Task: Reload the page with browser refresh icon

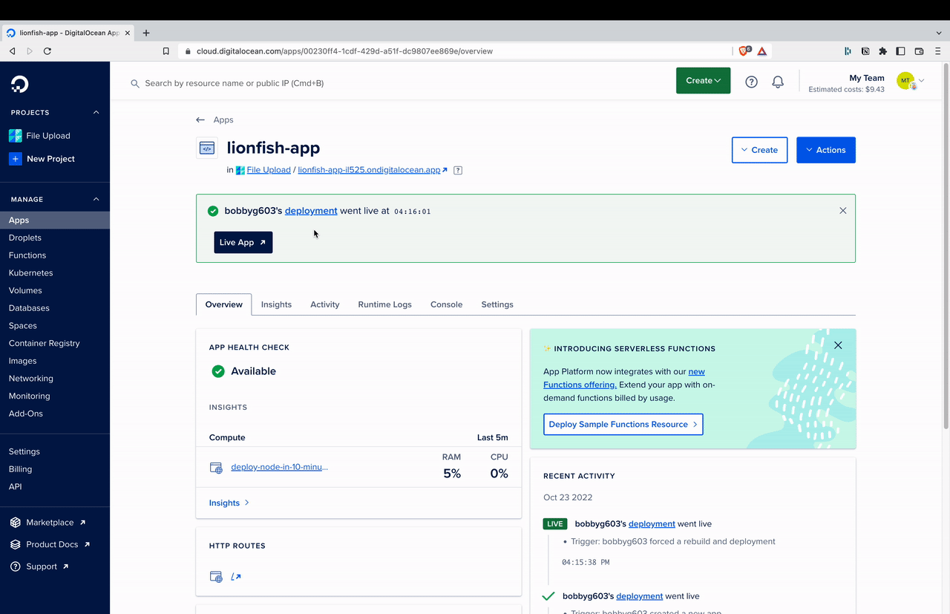Action: [x=47, y=51]
